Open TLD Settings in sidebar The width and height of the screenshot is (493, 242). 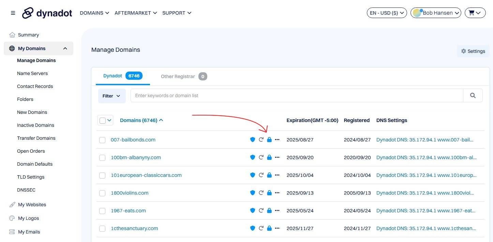31,177
